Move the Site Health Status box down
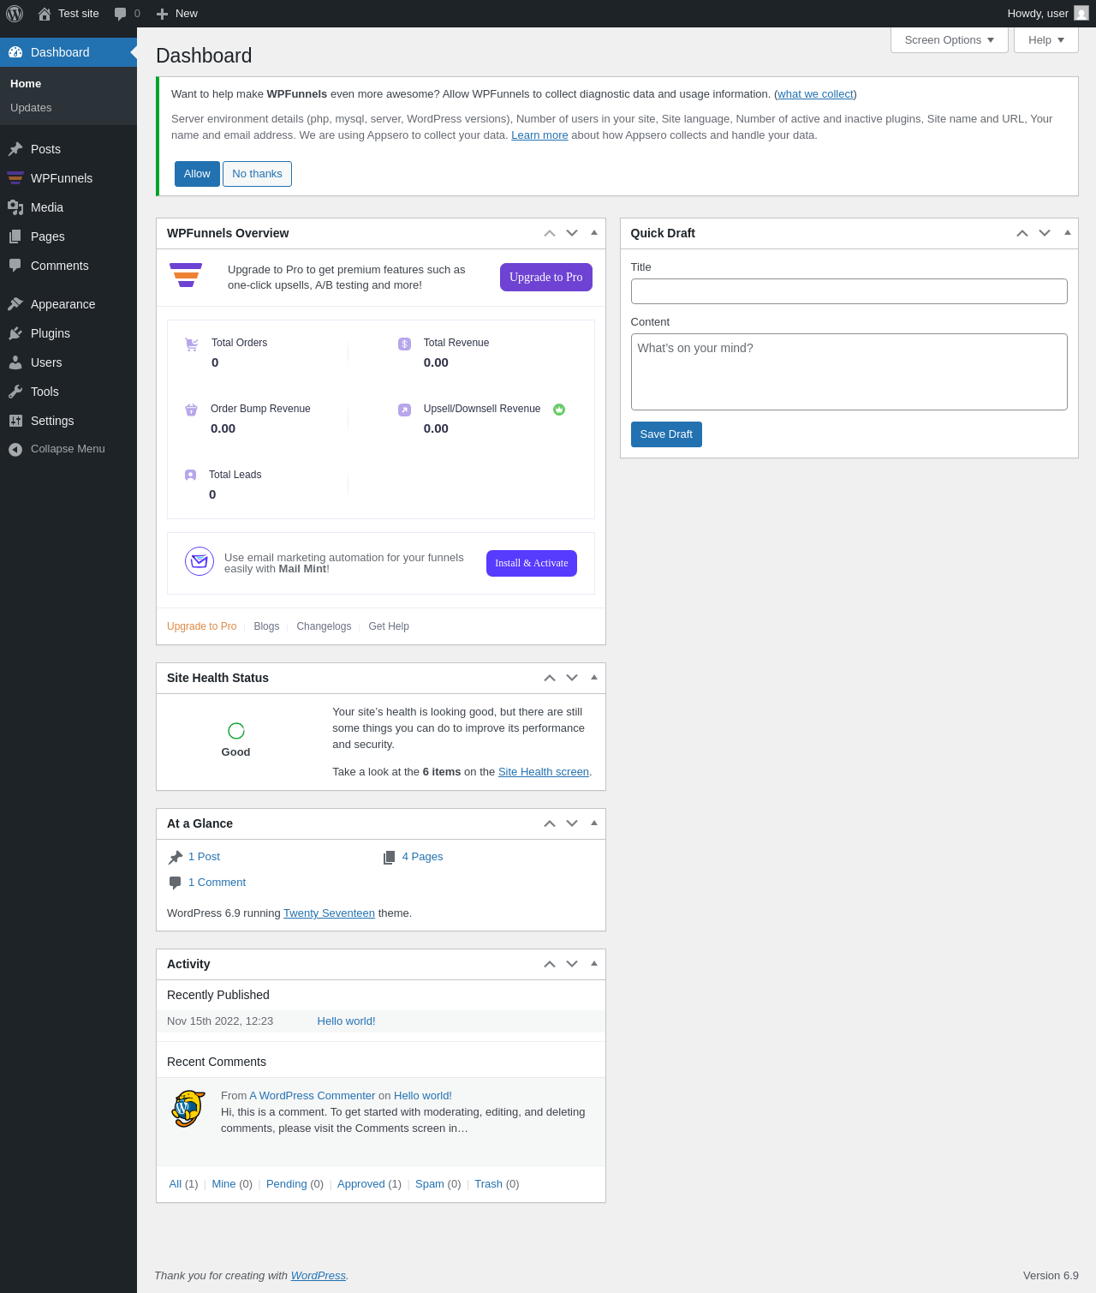The image size is (1096, 1293). click(572, 678)
